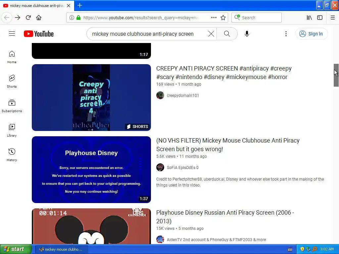
Task: Open Shorts in YouTube sidebar
Action: pos(12,81)
